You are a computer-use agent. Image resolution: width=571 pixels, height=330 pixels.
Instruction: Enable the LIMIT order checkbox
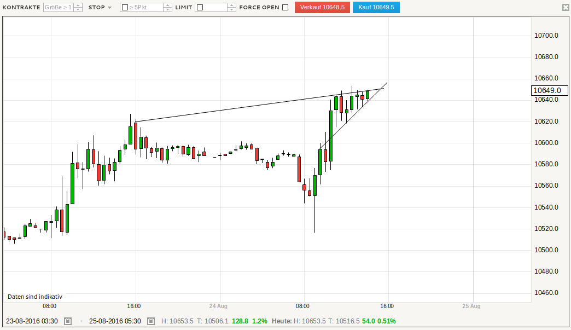click(200, 7)
